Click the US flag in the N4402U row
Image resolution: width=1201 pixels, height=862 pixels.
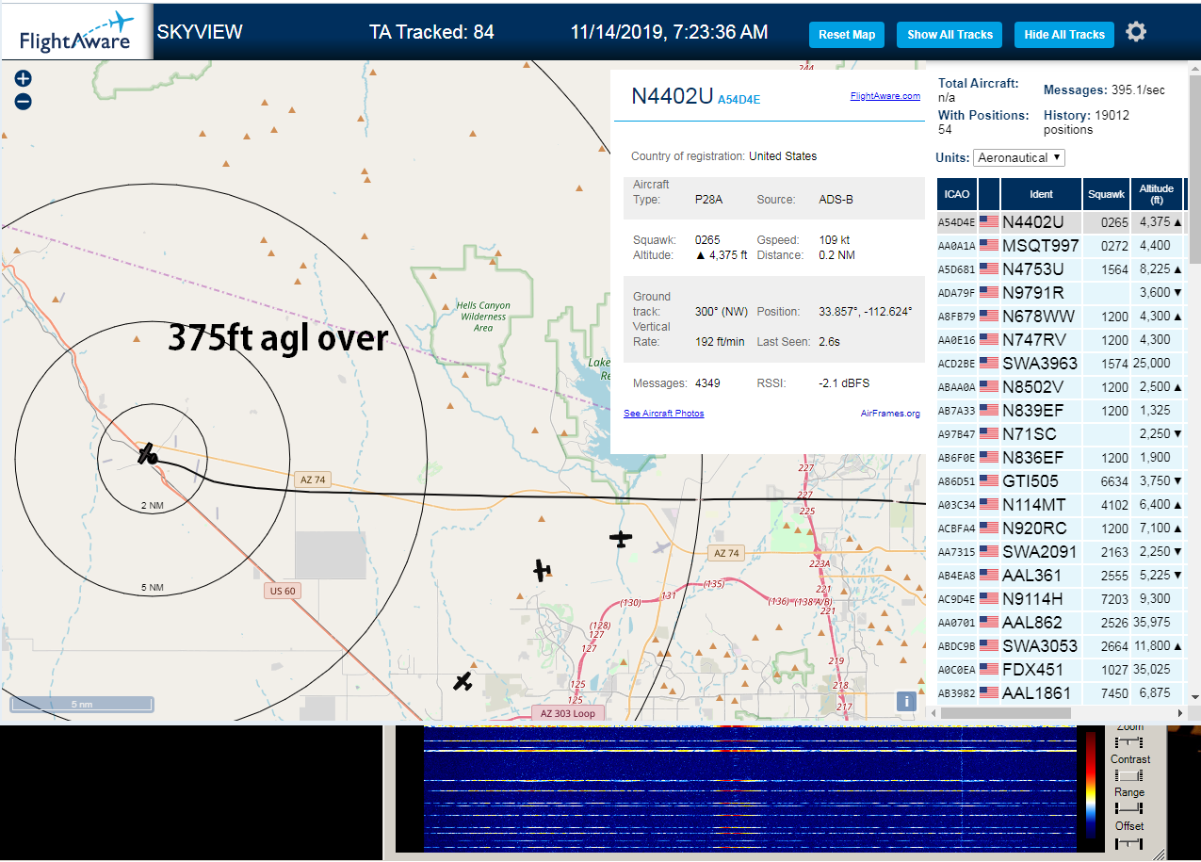(x=989, y=222)
